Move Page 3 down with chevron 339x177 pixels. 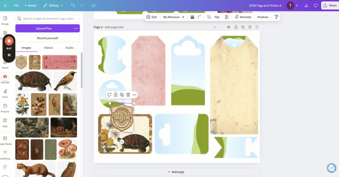[221, 27]
